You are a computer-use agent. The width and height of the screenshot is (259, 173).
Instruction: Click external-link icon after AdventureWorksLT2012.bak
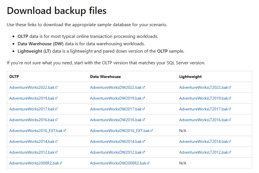point(230,152)
